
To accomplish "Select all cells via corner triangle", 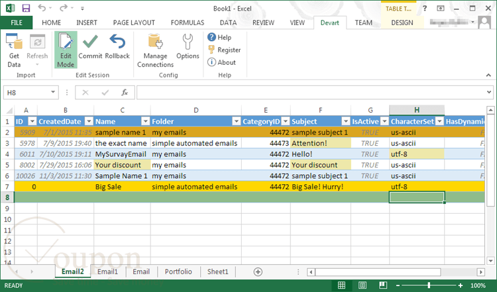I will point(9,111).
